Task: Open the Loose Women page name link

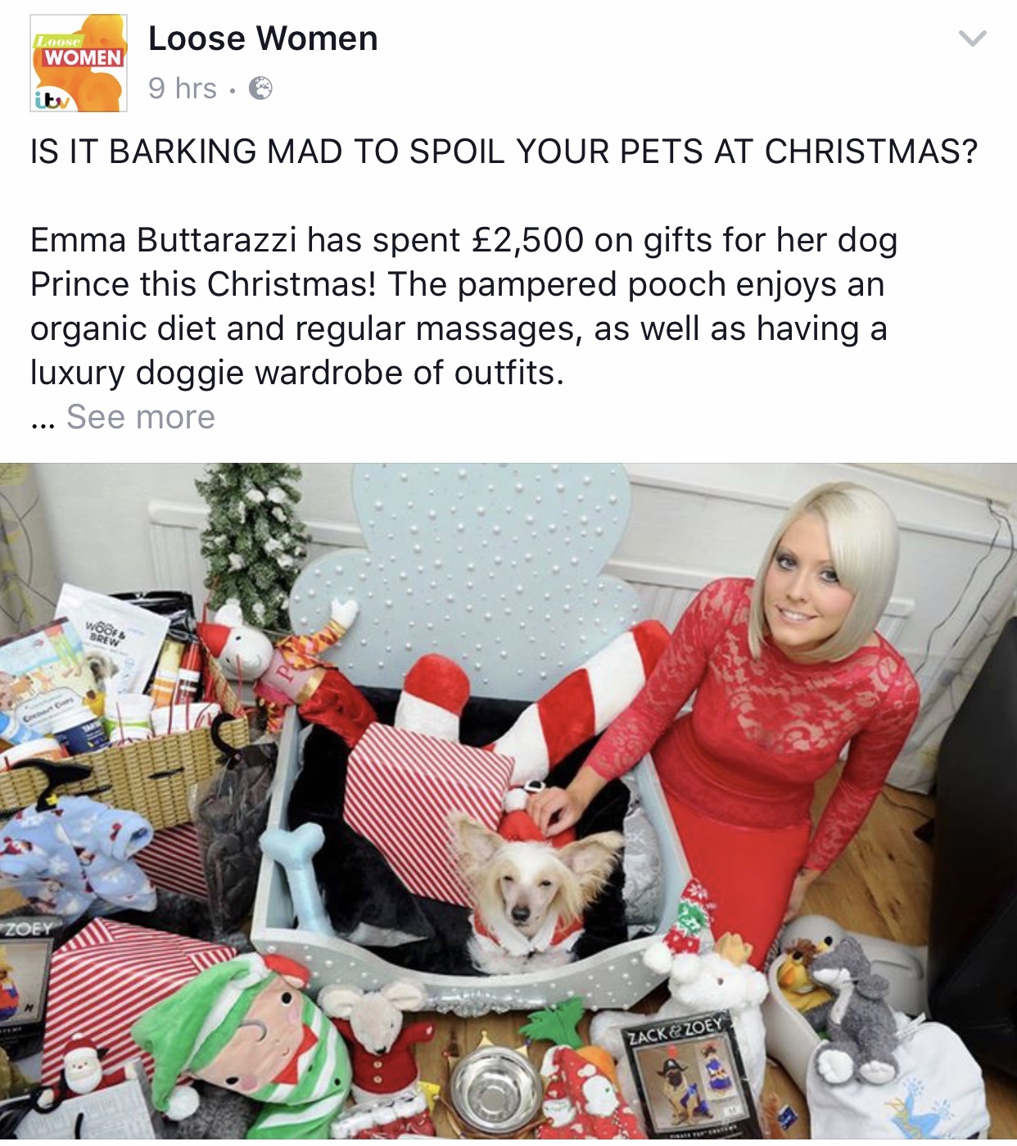Action: coord(263,39)
